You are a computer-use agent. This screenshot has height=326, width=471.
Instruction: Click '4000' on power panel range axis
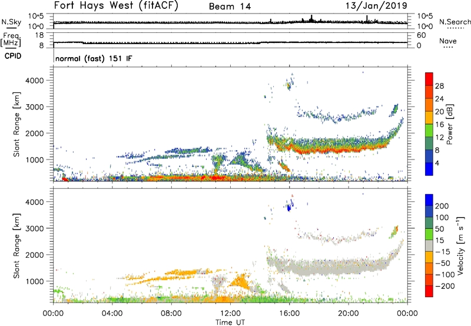tap(34, 81)
